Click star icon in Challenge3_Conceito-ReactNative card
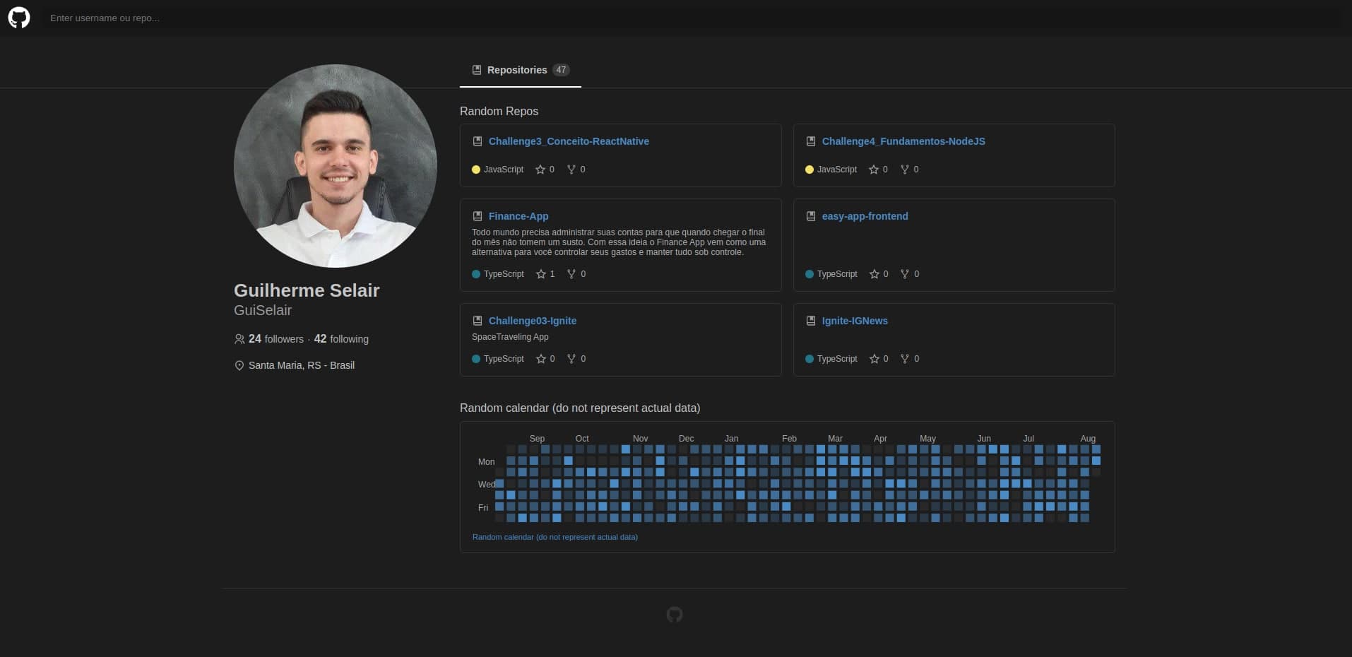 (541, 170)
